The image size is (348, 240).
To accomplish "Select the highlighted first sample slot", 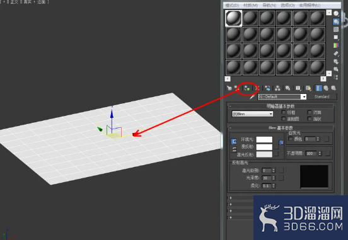I will click(x=233, y=18).
